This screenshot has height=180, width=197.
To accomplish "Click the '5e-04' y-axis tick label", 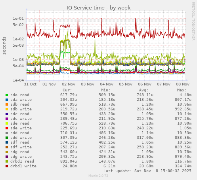I will [18, 66].
